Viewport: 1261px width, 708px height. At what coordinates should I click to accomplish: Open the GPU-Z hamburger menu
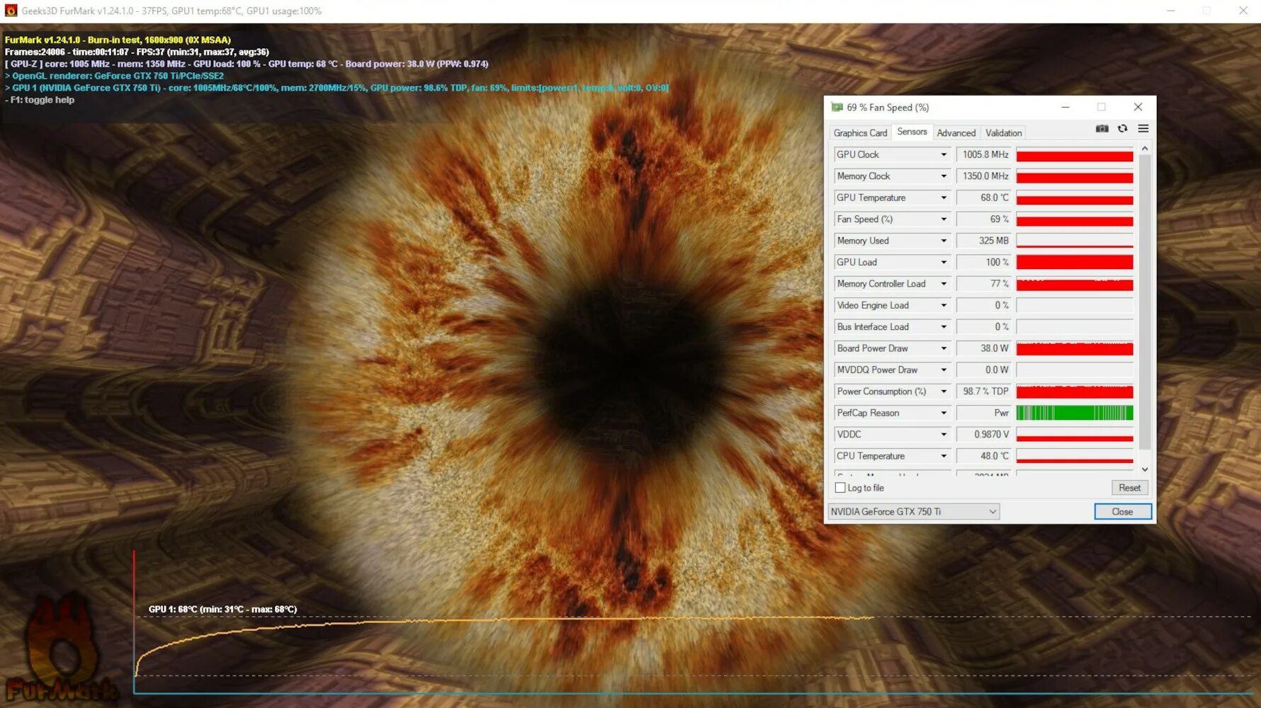tap(1143, 129)
